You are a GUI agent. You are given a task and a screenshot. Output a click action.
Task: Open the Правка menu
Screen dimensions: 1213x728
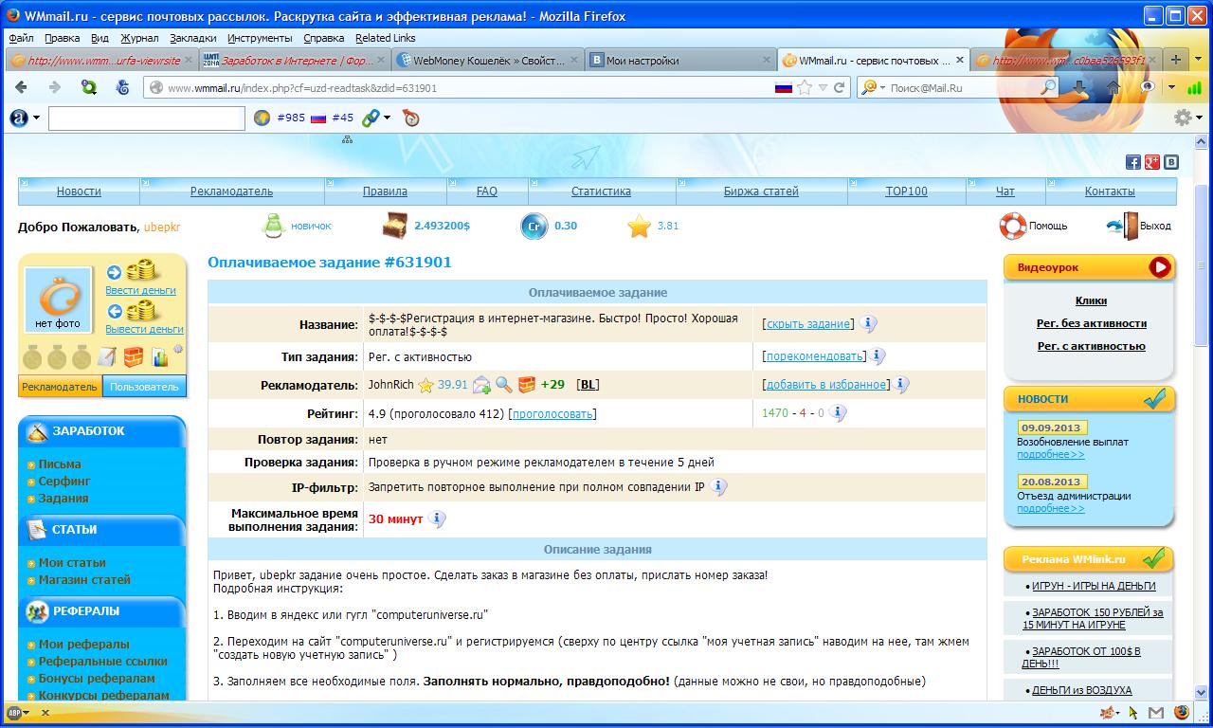(63, 38)
